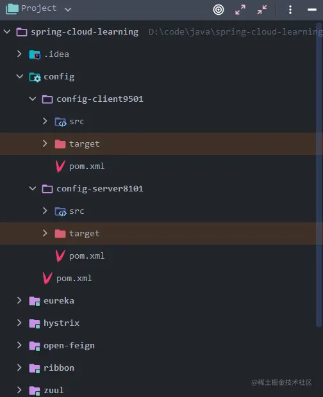
Task: Open the vertical three-dots options menu
Action: pos(290,10)
